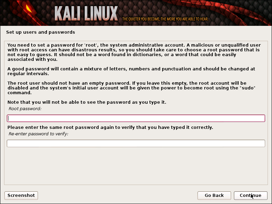272x204 pixels.
Task: Click the Kali Linux logo in the banner
Action: (x=86, y=14)
